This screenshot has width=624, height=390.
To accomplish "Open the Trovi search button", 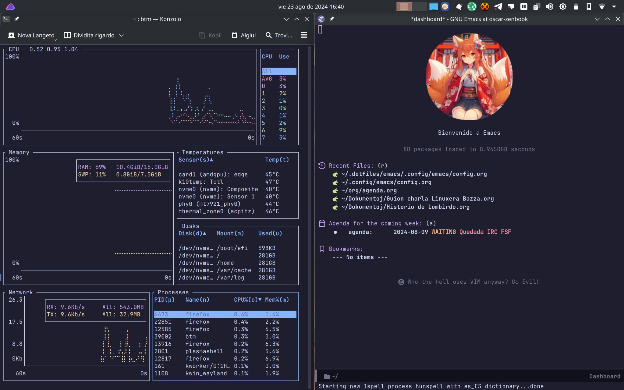I will click(x=279, y=35).
